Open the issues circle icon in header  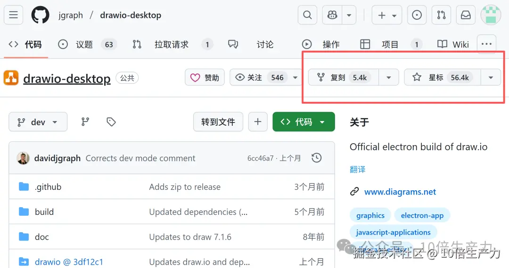tap(417, 15)
